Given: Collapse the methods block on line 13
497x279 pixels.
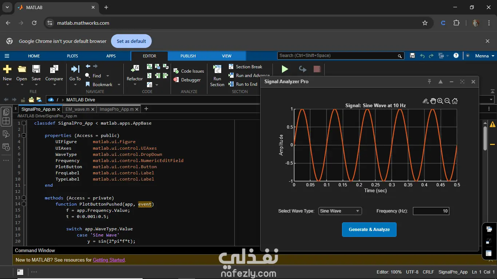Looking at the screenshot, I should coord(24,198).
